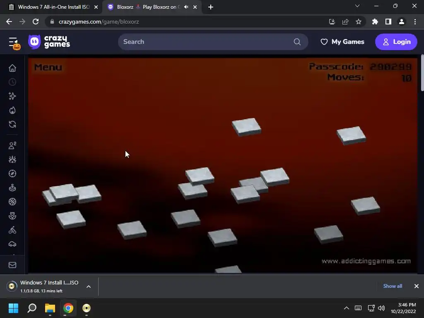Screen dimensions: 424x318
Task: Click the touch keyboard tray icon
Action: coord(358,308)
